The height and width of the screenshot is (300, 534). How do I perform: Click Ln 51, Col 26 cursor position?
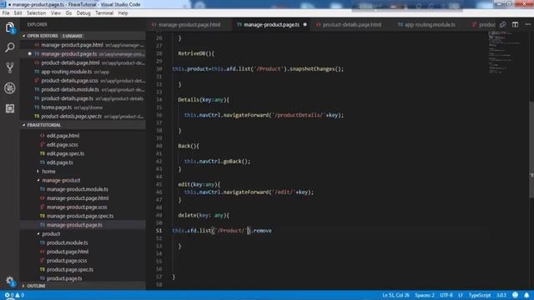395,295
